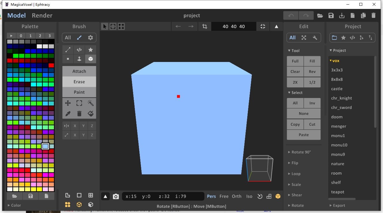Select Paint brush mode button
The height and width of the screenshot is (213, 383).
tap(79, 92)
